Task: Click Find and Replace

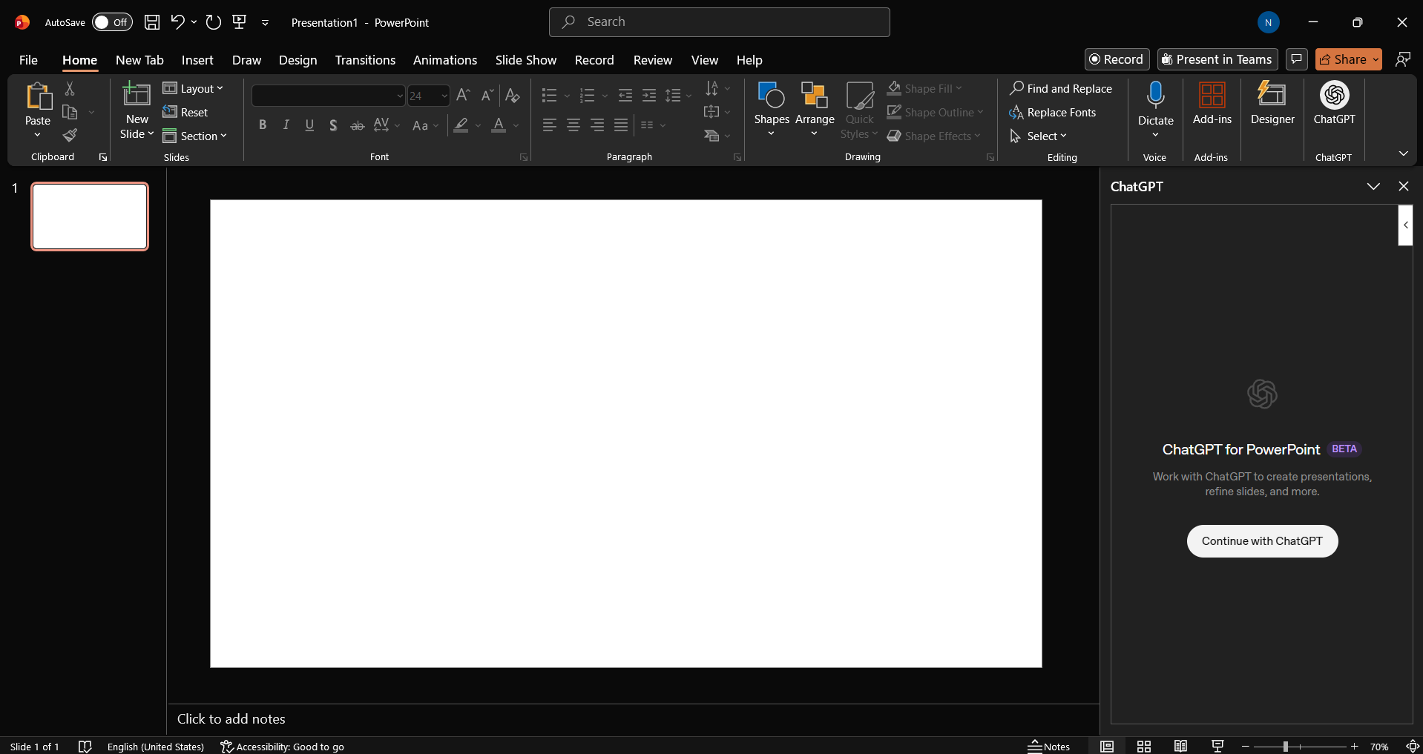Action: pos(1061,88)
